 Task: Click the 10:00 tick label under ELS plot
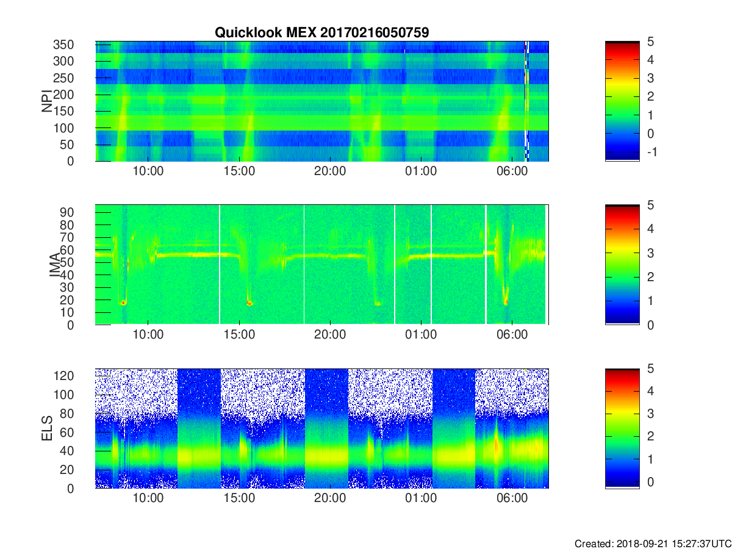pyautogui.click(x=148, y=498)
